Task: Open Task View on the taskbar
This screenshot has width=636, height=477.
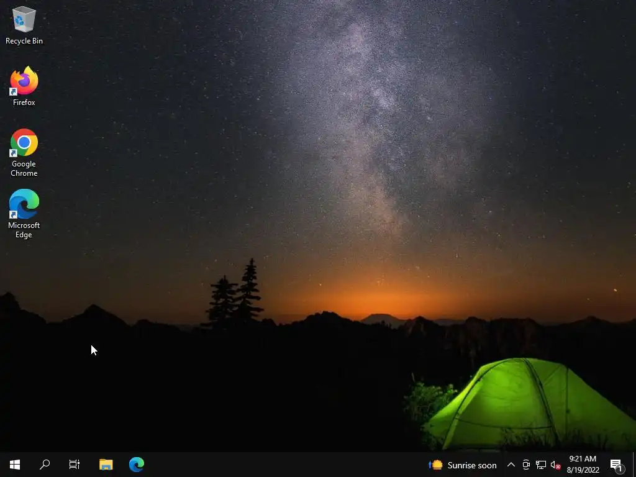Action: pos(75,465)
